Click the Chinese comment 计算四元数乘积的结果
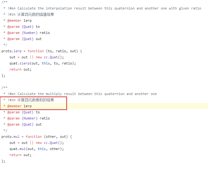This screenshot has width=208, height=172. click(36, 100)
